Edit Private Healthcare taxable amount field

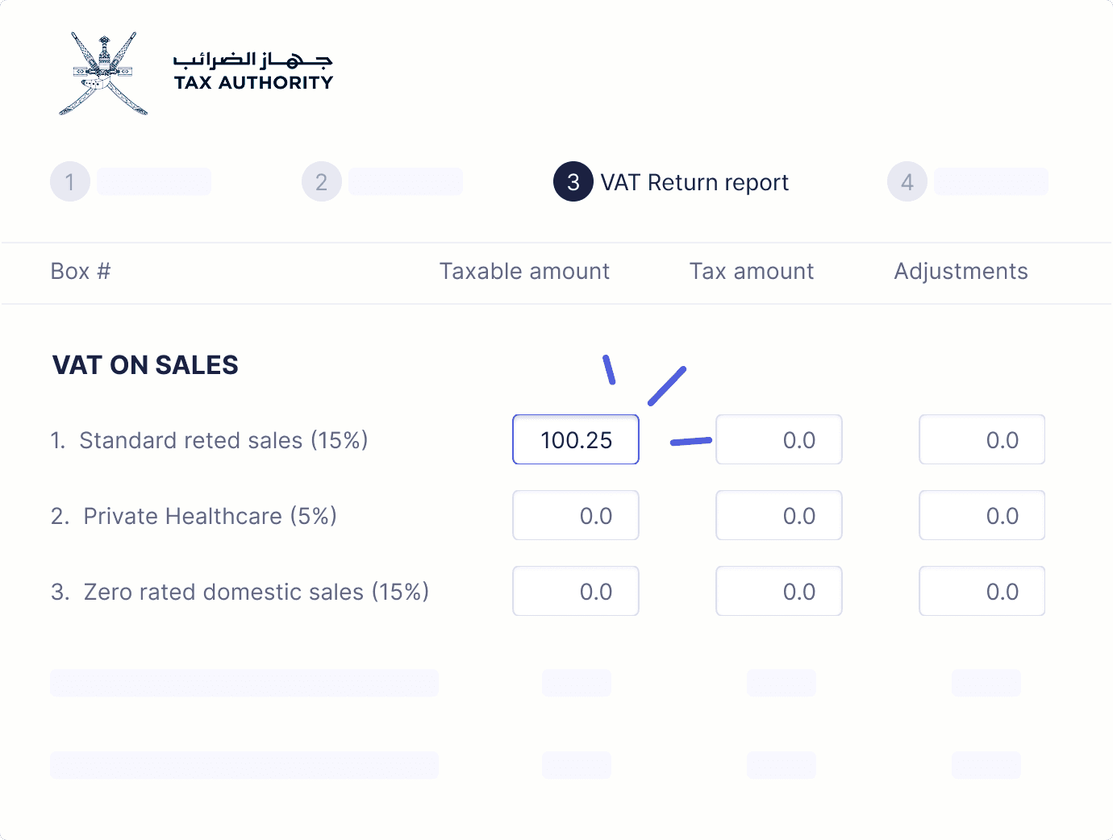coord(576,515)
